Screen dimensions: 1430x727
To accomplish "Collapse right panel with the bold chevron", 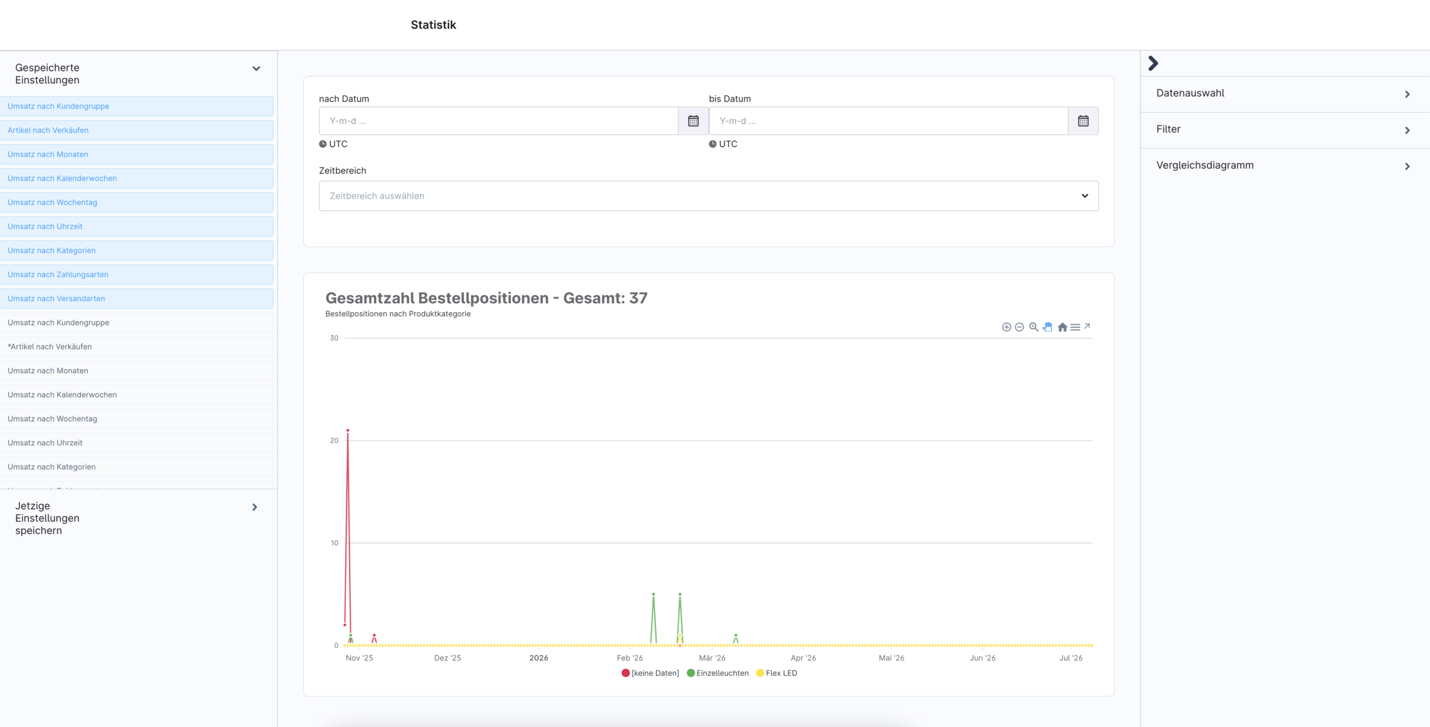I will pyautogui.click(x=1153, y=63).
